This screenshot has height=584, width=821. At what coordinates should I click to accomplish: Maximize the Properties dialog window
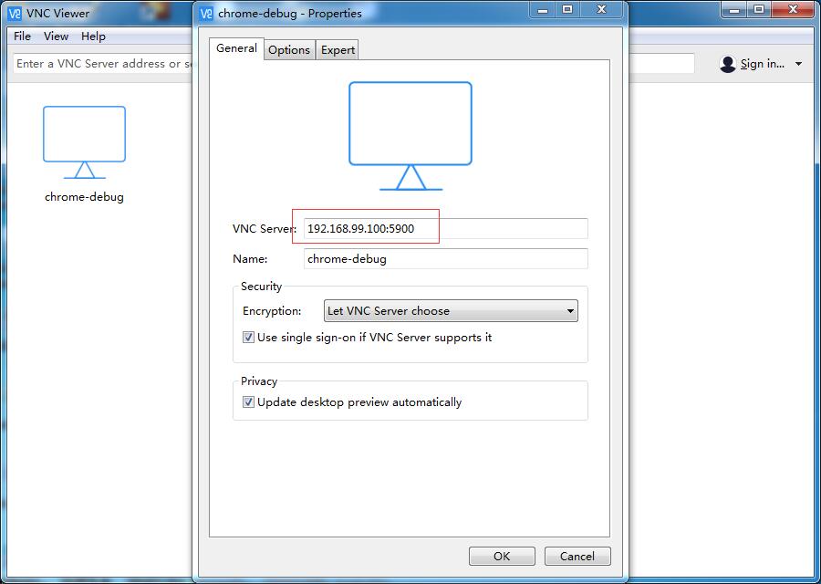(567, 9)
